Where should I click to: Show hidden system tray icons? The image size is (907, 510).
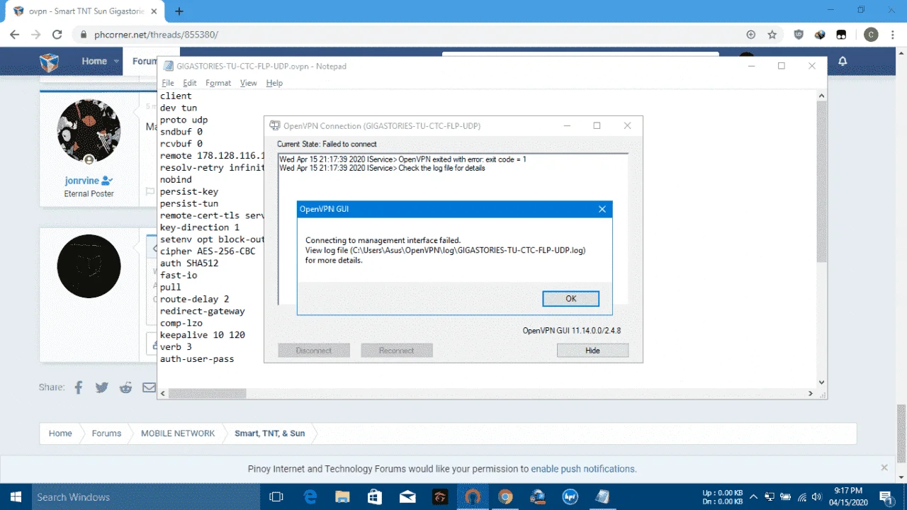click(x=754, y=497)
